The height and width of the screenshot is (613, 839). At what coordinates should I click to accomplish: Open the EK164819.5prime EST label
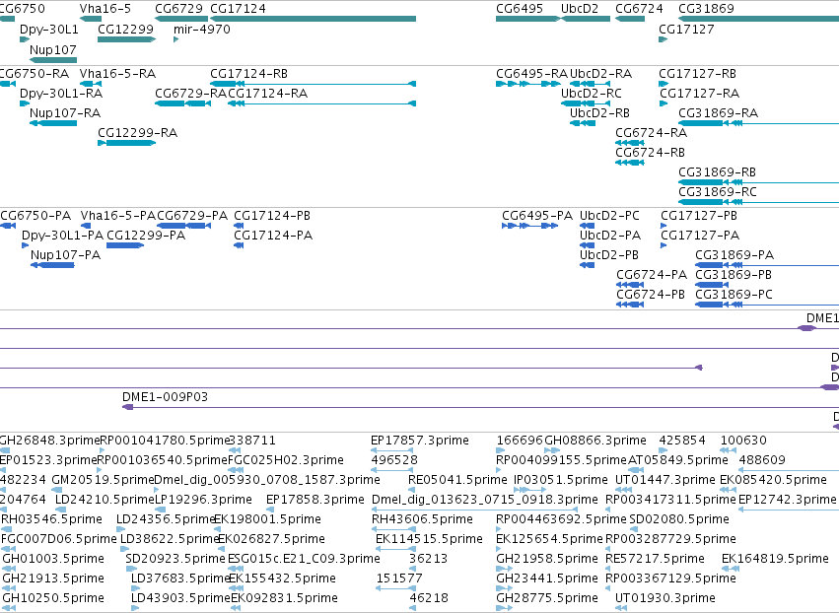click(775, 559)
